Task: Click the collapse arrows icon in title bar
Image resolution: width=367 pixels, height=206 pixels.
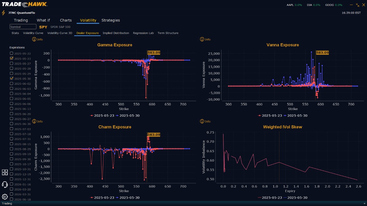Action: 358,5
